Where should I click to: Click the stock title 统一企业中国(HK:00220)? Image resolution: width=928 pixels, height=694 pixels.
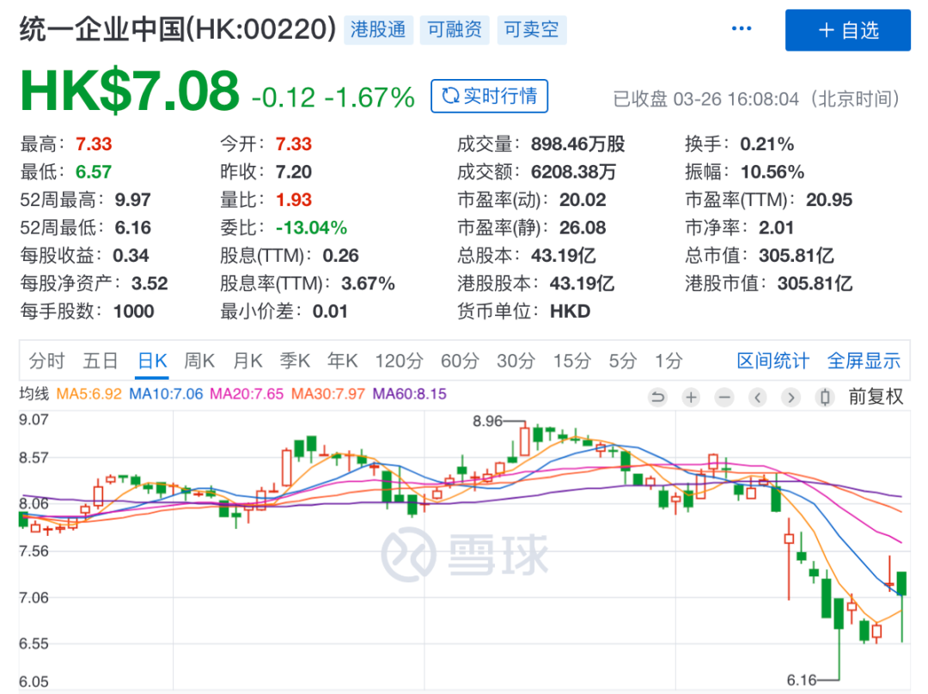(x=178, y=29)
